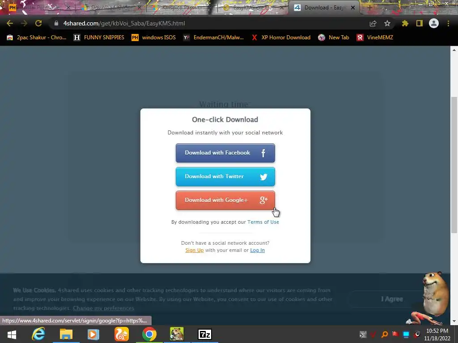Open the 2pac Shakur bookmark
Viewport: 458px width, 343px height.
37,38
